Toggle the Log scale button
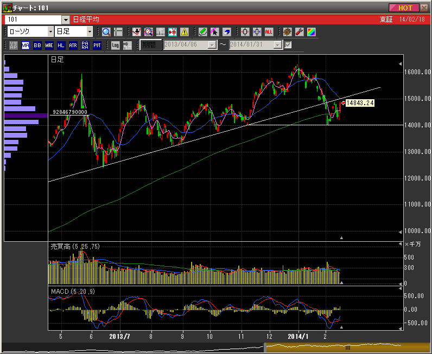 [x=115, y=45]
